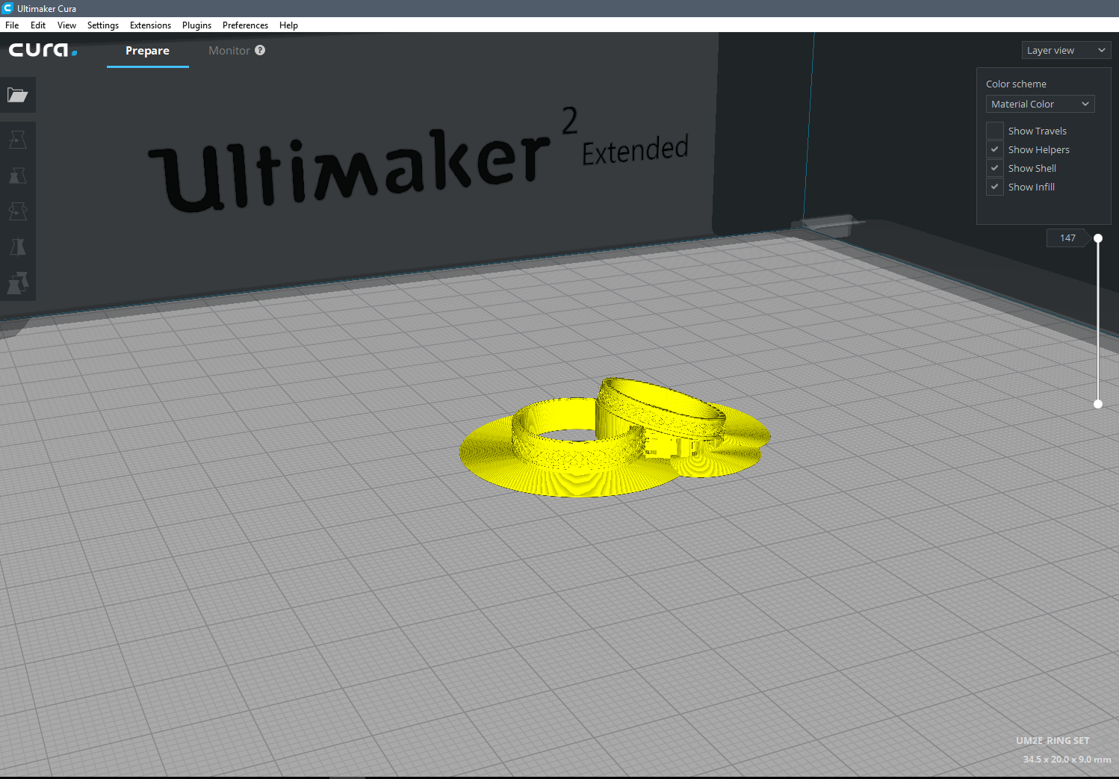Screen dimensions: 1119x779
Task: Enable the Show Travels checkbox
Action: coord(994,131)
